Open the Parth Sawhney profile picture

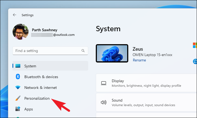21,32
